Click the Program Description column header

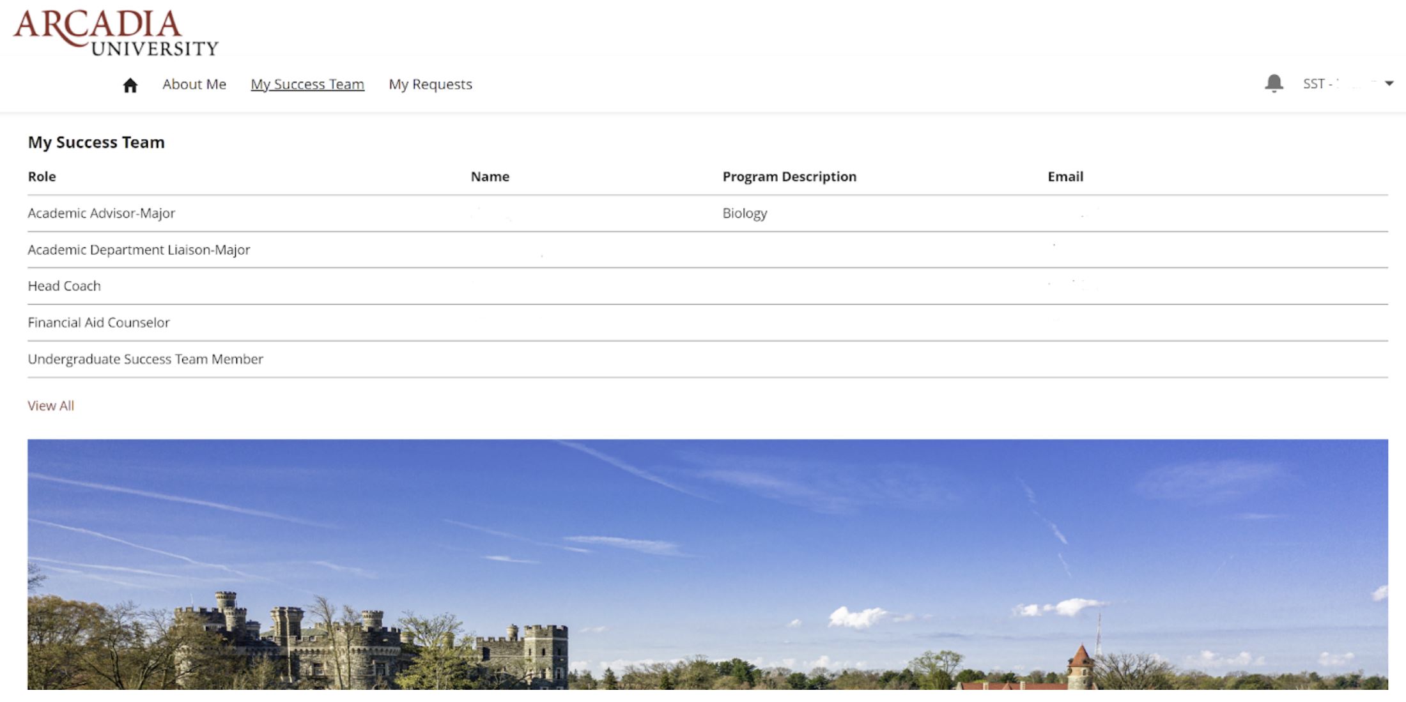tap(789, 177)
